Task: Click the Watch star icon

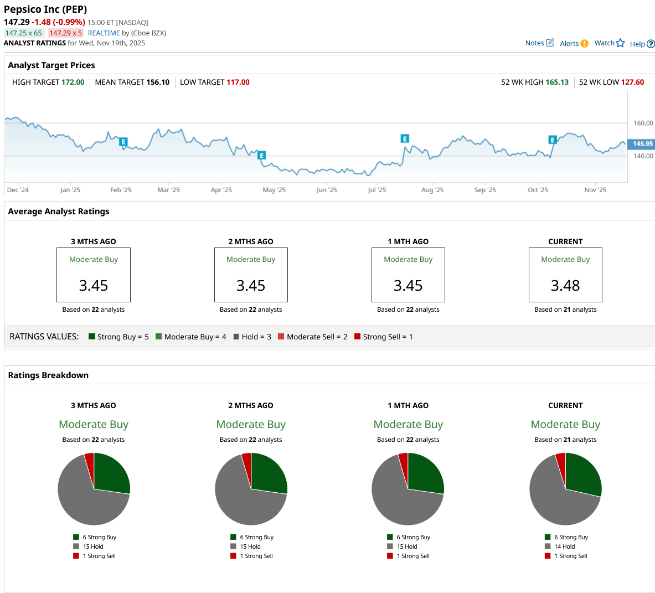Action: [x=620, y=43]
